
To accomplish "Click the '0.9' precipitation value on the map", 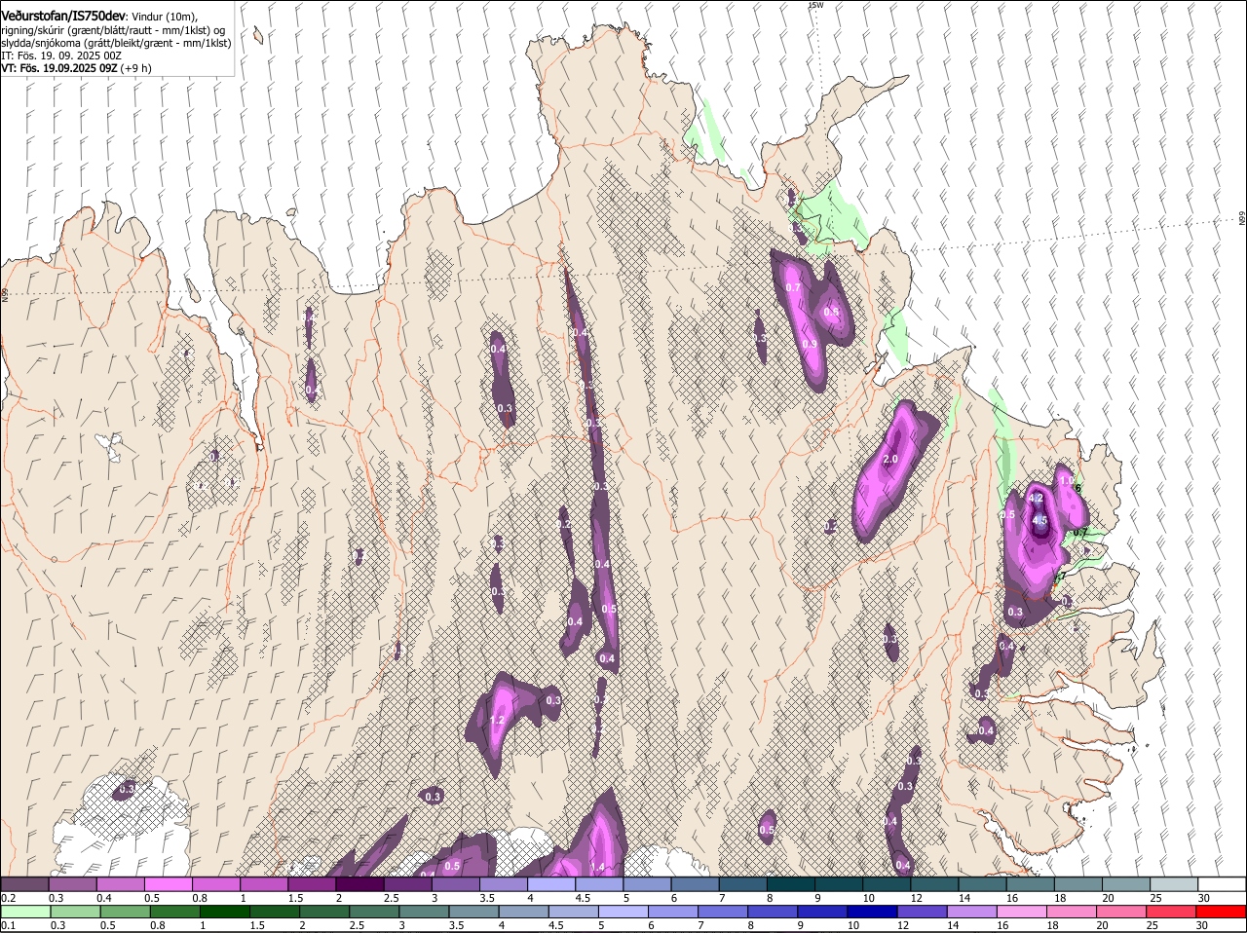I will click(x=810, y=344).
